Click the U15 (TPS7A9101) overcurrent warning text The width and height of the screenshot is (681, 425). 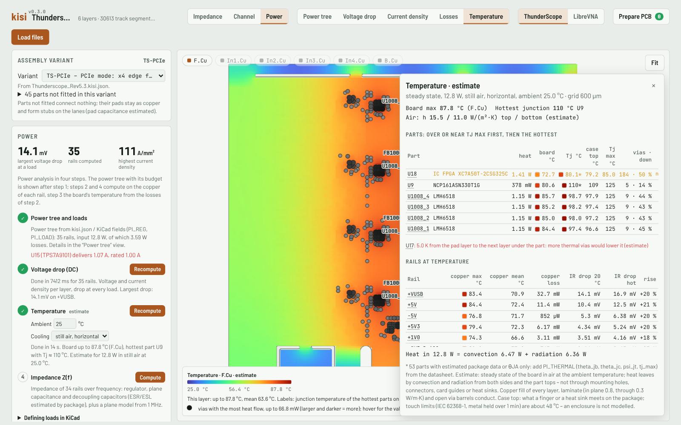pyautogui.click(x=86, y=255)
